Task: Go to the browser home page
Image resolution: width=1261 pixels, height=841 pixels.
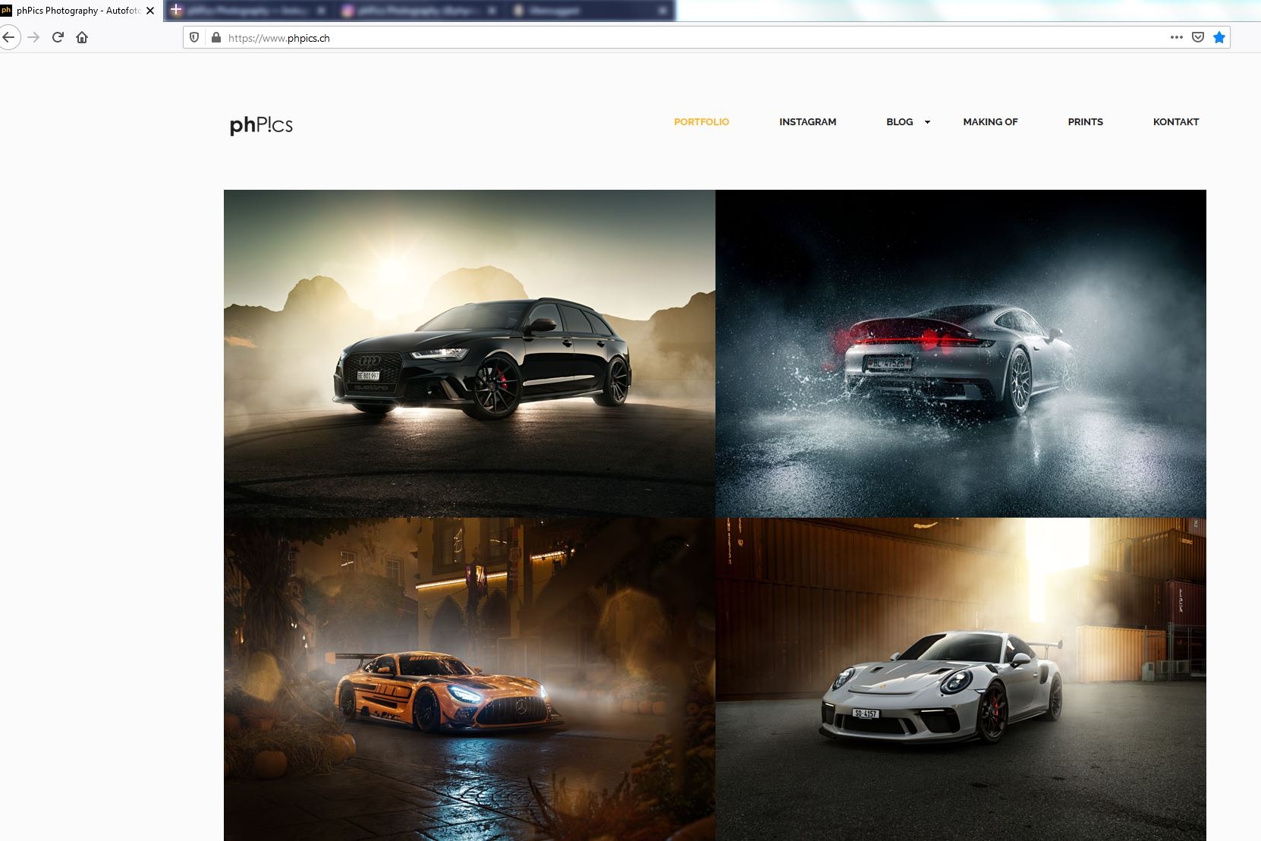Action: (82, 37)
